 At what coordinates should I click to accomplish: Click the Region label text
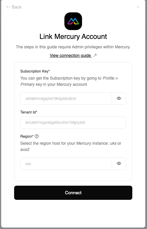click(27, 136)
